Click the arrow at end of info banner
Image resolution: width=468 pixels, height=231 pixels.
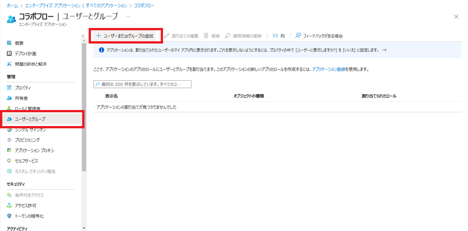click(384, 50)
